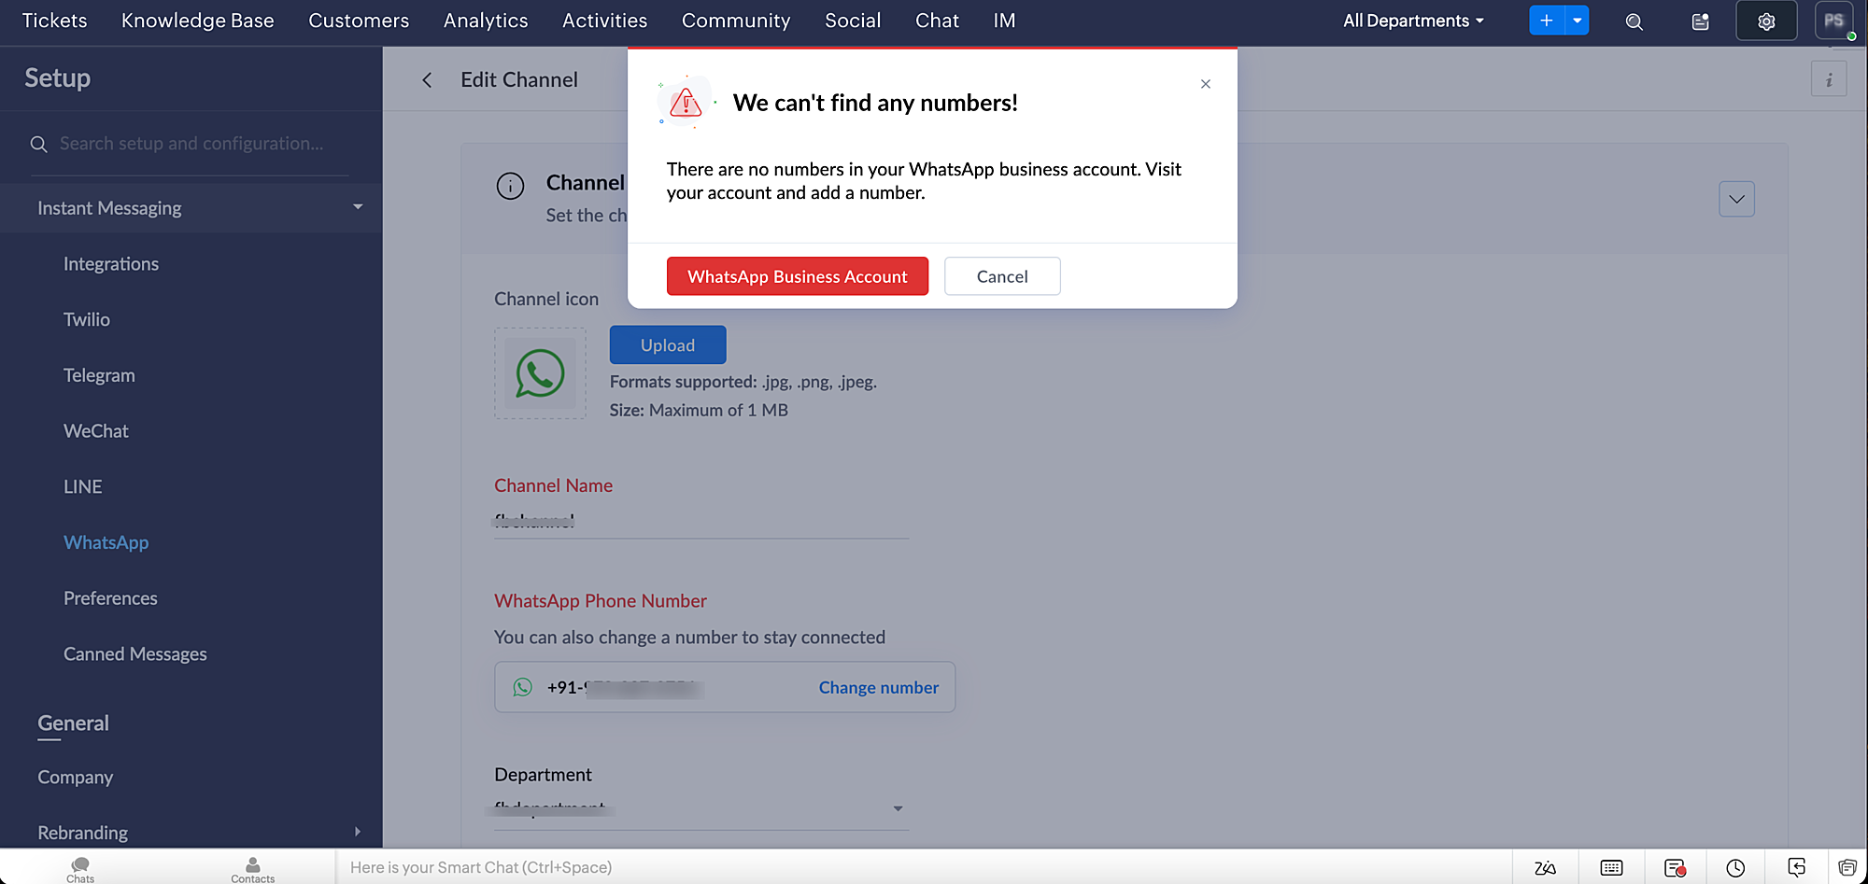Open the Setup gear icon
The width and height of the screenshot is (1868, 884).
tap(1766, 21)
